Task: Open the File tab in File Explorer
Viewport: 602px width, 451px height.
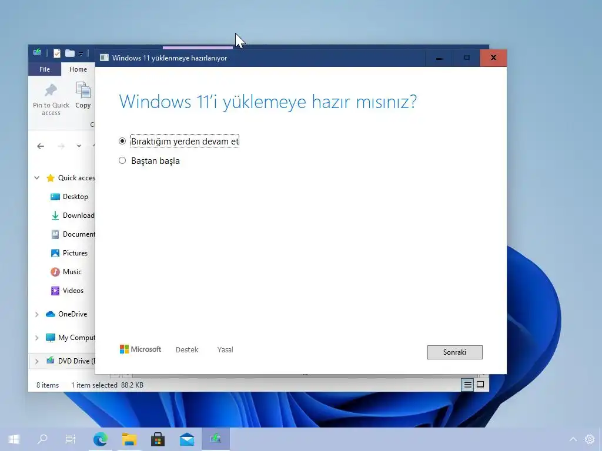Action: coord(45,69)
